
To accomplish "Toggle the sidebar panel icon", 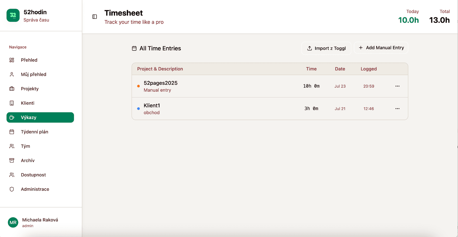I will pyautogui.click(x=95, y=17).
